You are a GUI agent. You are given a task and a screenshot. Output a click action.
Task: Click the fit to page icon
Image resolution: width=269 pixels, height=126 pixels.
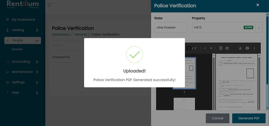221,48
